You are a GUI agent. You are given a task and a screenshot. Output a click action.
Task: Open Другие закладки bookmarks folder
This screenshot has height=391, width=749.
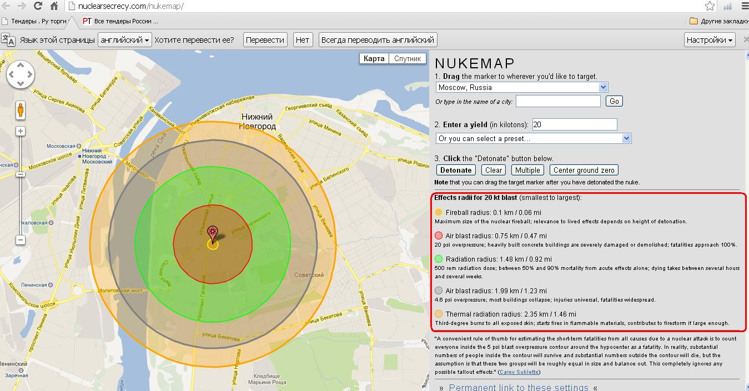(x=718, y=21)
